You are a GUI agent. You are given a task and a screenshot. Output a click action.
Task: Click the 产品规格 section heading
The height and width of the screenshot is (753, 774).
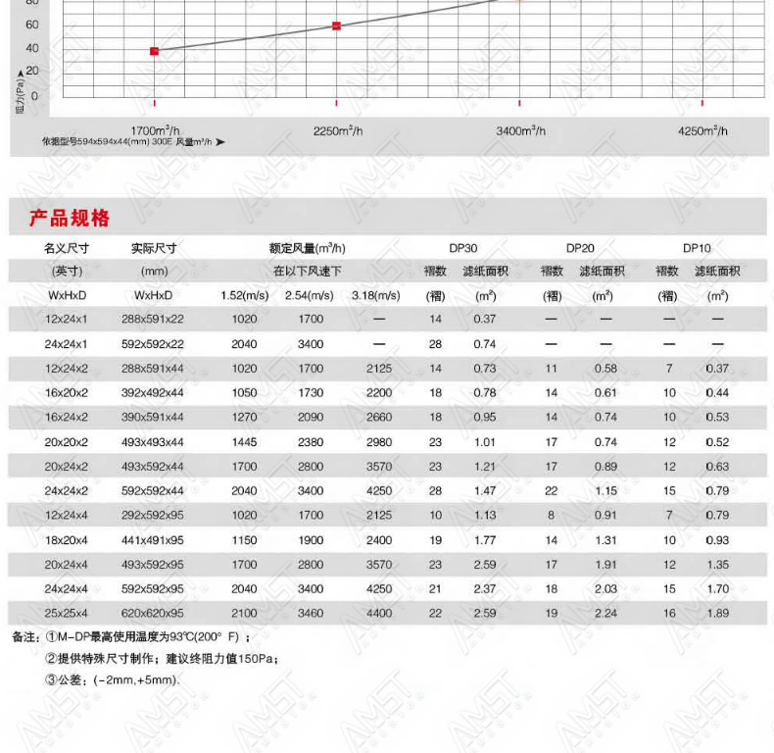point(70,218)
